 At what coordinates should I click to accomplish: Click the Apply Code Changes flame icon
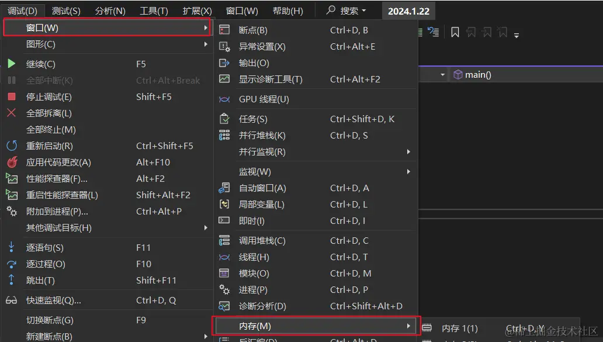[12, 162]
